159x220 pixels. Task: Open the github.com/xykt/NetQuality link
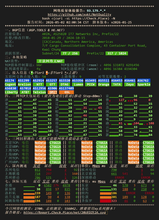[x=79, y=15]
